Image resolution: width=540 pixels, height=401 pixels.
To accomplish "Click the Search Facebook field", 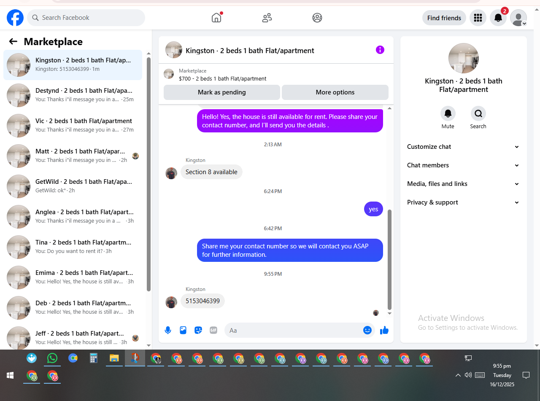I will [86, 18].
